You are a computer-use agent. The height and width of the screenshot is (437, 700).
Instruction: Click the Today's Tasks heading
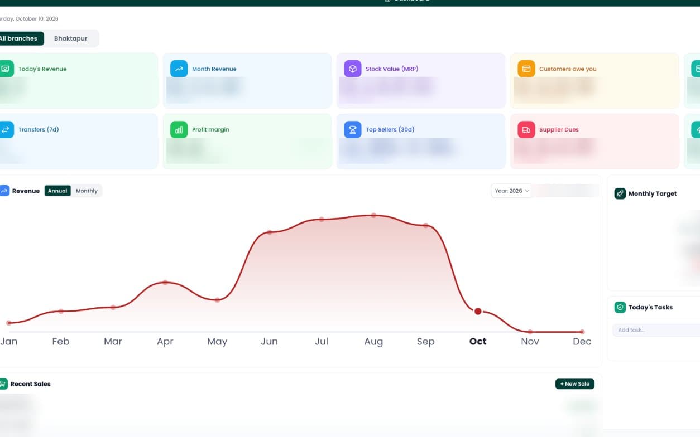pos(650,307)
